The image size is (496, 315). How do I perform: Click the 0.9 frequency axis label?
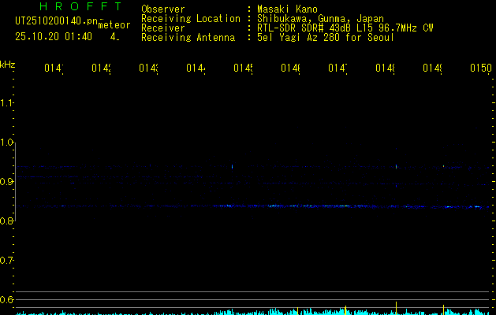click(x=7, y=182)
